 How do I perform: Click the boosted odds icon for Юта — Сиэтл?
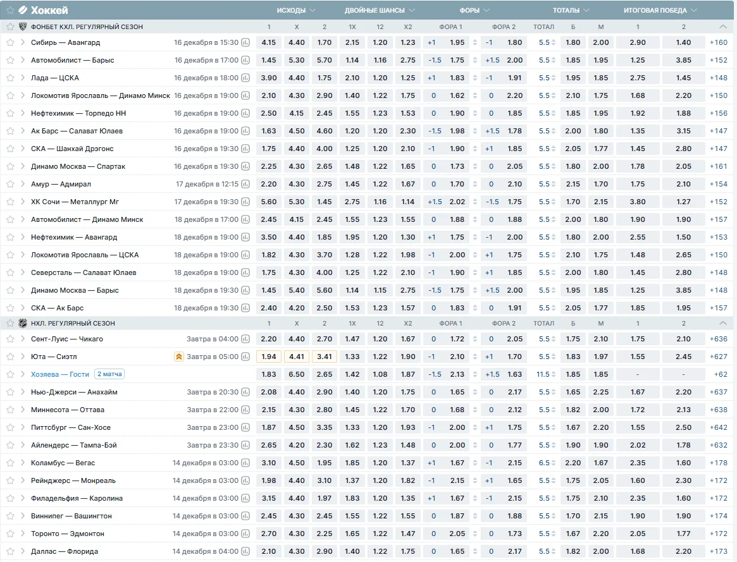[179, 357]
